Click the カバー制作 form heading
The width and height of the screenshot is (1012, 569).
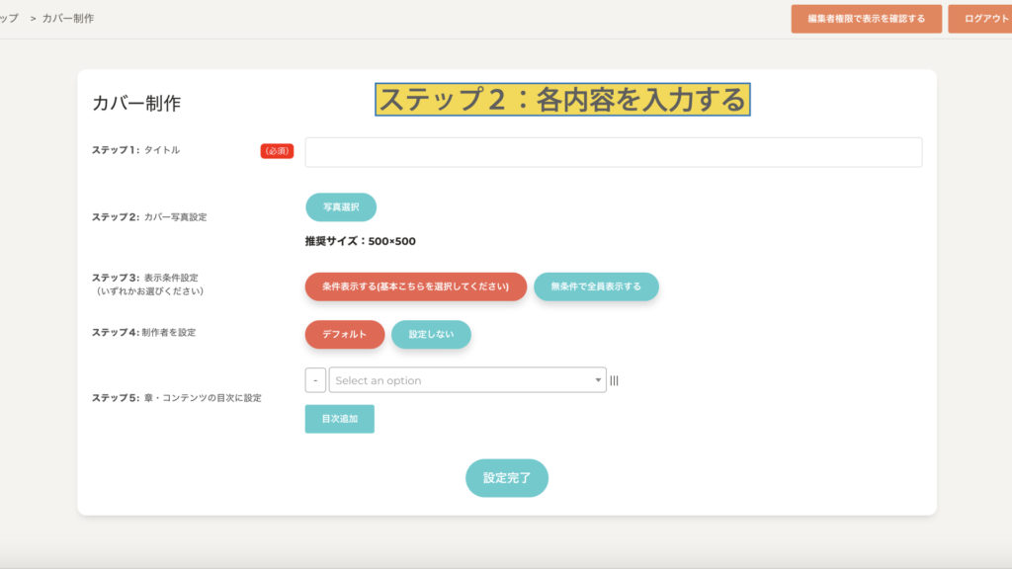[x=136, y=104]
